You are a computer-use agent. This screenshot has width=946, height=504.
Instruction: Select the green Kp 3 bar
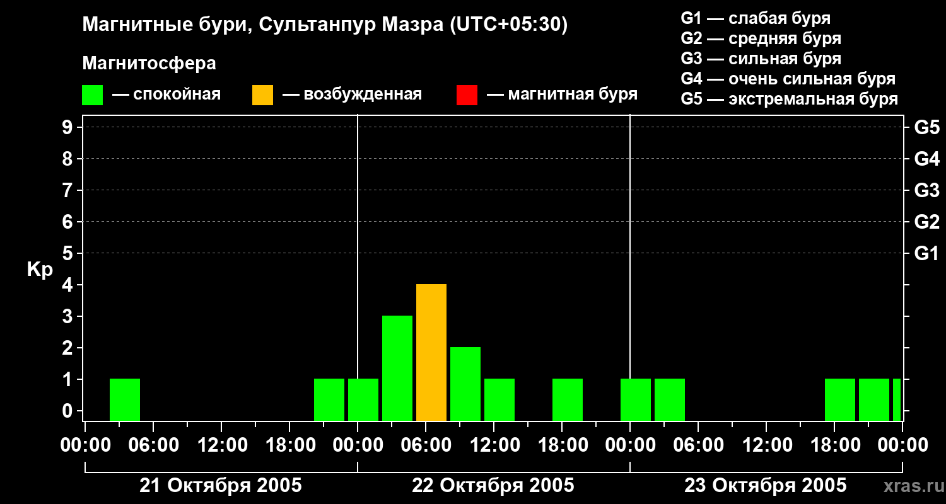pos(397,368)
